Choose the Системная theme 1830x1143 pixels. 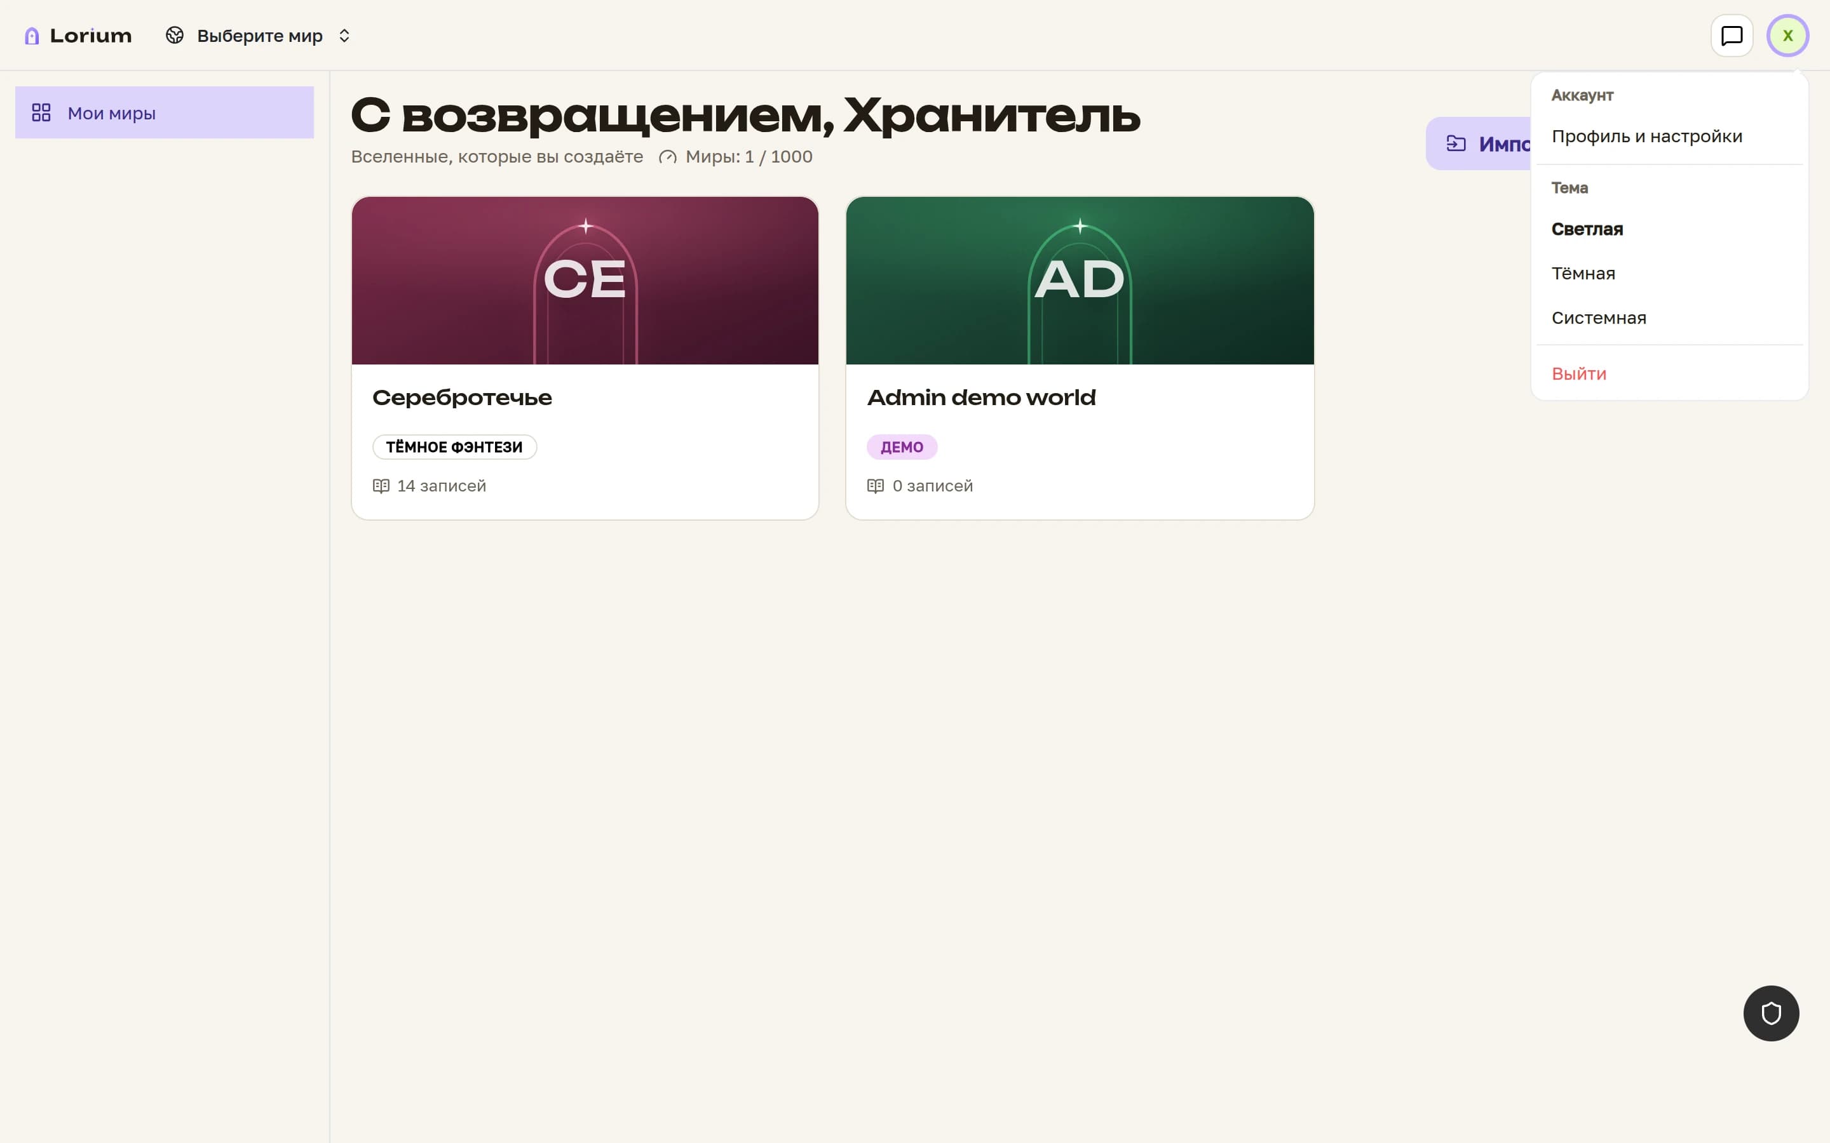(x=1669, y=317)
